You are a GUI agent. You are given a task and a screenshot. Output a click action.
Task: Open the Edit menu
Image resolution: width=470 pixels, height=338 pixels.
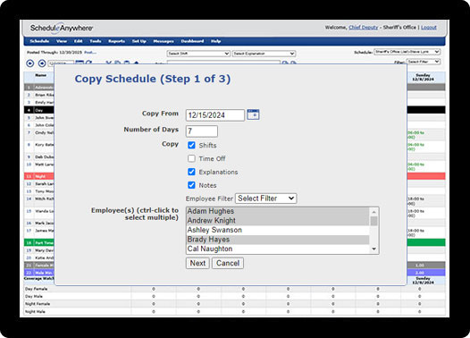coord(79,41)
